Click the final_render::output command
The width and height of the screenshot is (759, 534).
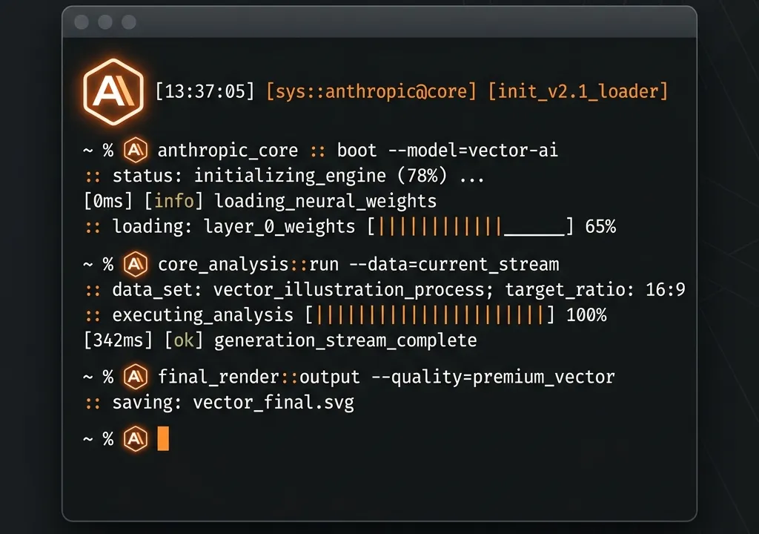pyautogui.click(x=259, y=377)
